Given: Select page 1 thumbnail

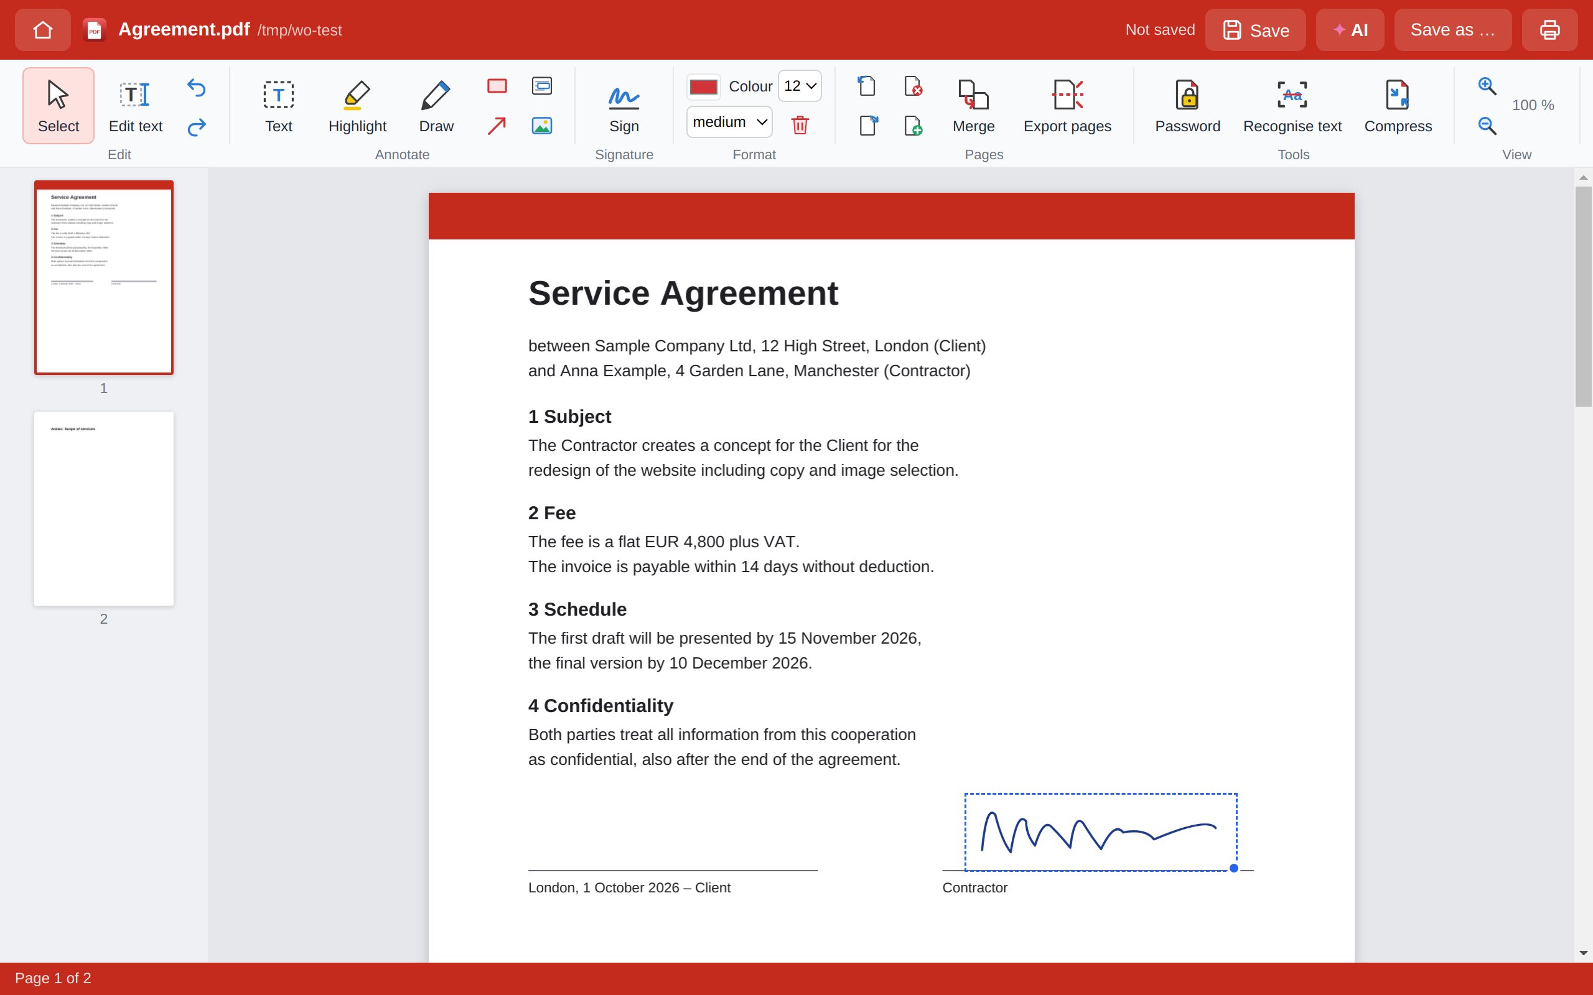Looking at the screenshot, I should click(104, 278).
